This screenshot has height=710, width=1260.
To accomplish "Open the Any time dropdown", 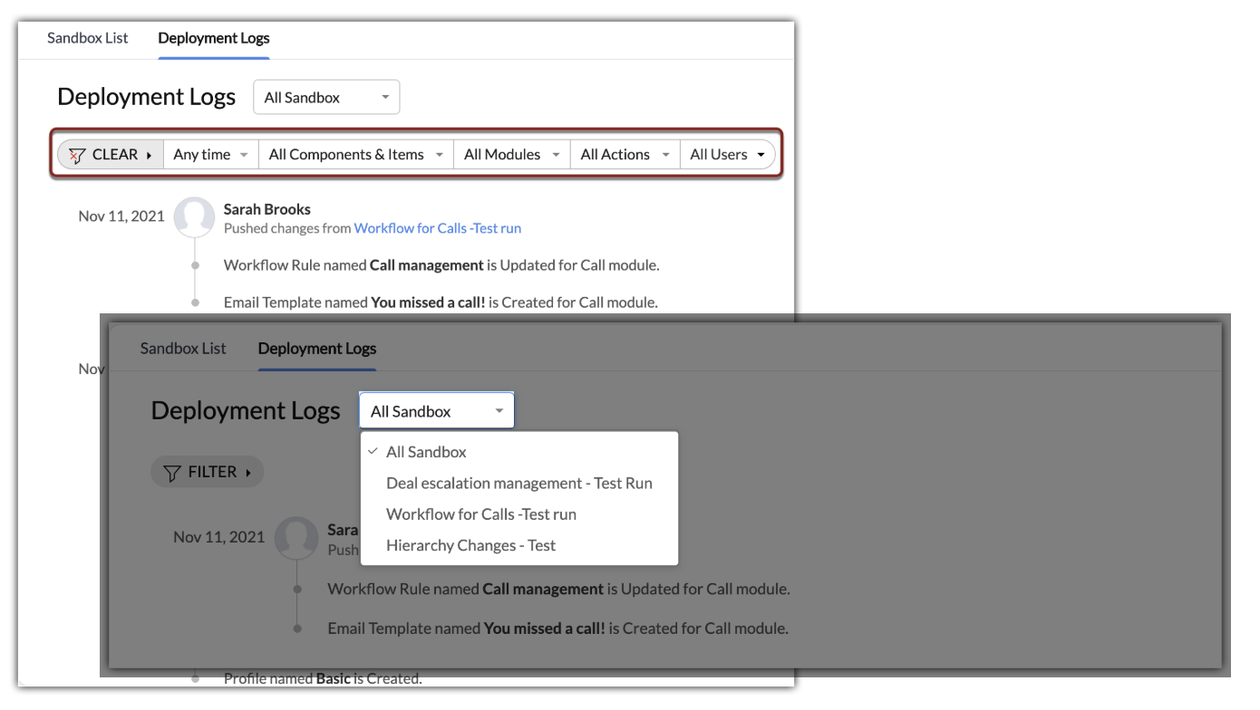I will [210, 155].
